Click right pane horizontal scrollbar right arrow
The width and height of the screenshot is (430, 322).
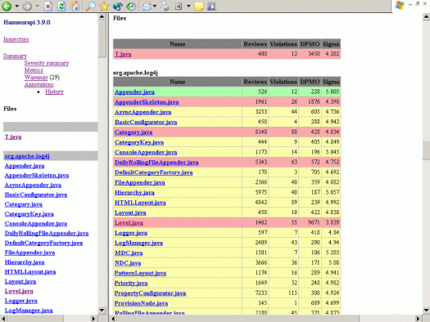[x=419, y=319]
